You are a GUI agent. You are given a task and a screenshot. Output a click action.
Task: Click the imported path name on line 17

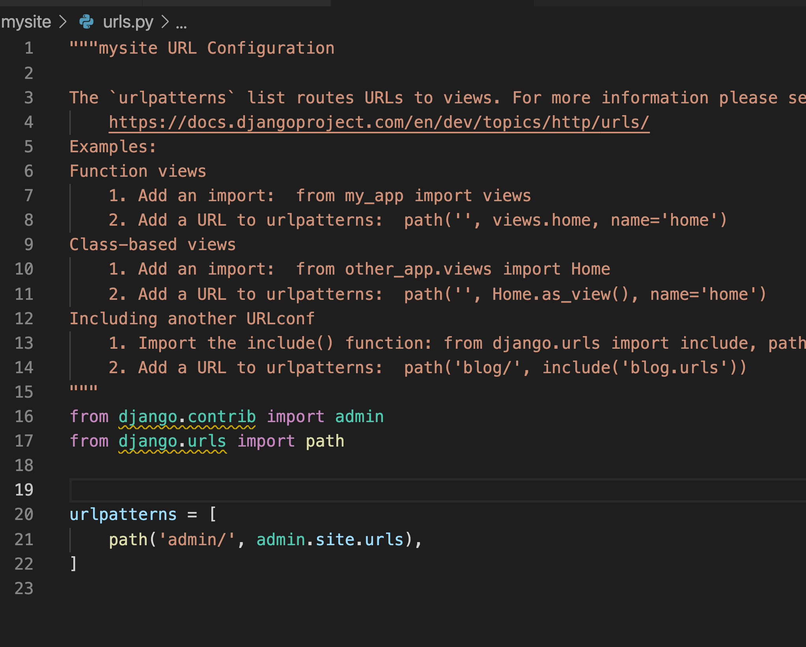(325, 441)
